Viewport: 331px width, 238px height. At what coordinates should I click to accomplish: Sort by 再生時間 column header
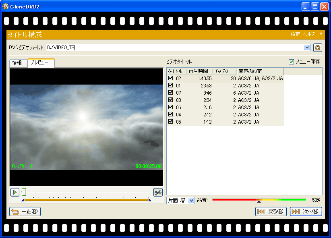pos(199,71)
